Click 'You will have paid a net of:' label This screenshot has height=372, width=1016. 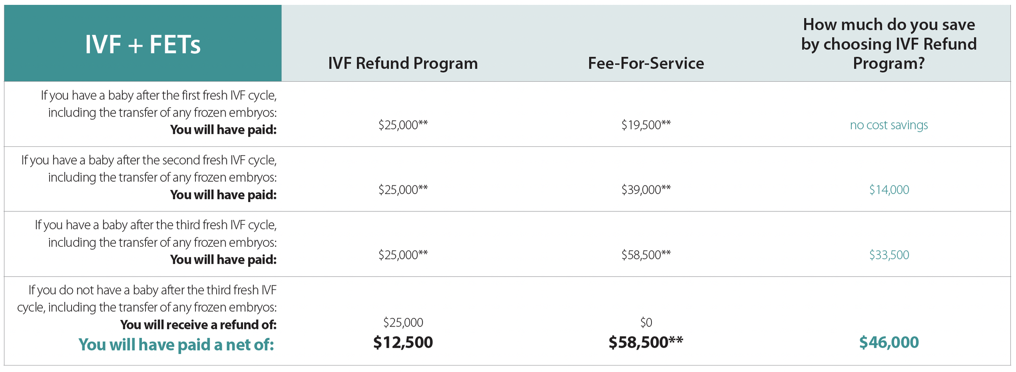pyautogui.click(x=176, y=345)
